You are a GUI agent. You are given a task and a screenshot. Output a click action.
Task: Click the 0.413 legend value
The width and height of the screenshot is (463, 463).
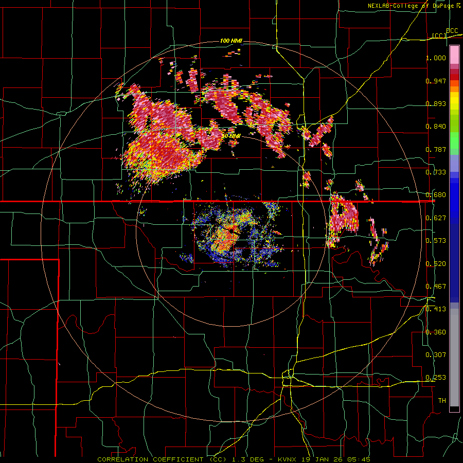click(x=436, y=309)
